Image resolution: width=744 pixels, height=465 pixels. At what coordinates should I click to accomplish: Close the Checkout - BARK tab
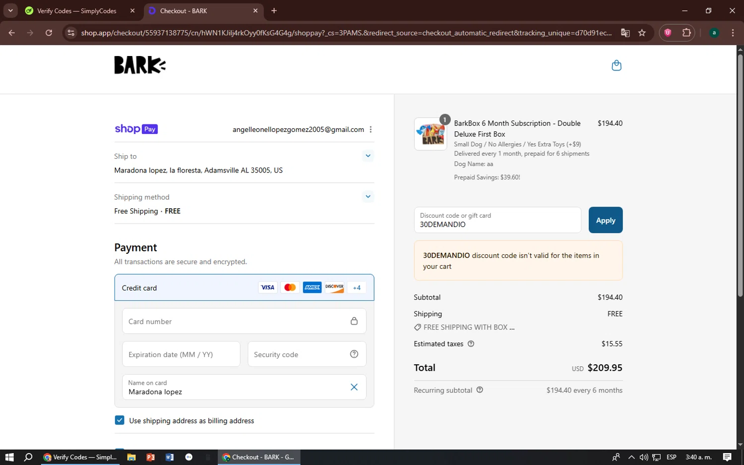pos(255,10)
